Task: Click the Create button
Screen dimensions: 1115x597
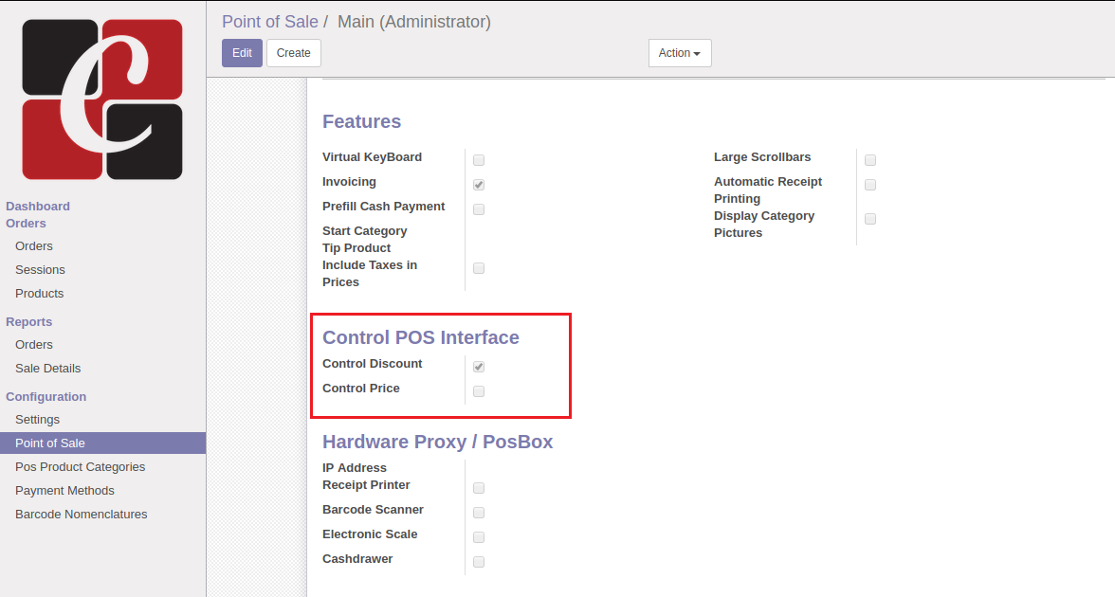Action: pyautogui.click(x=293, y=53)
